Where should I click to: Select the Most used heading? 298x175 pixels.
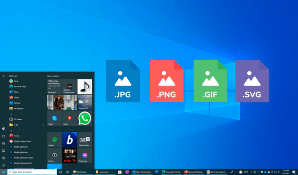(x=13, y=76)
